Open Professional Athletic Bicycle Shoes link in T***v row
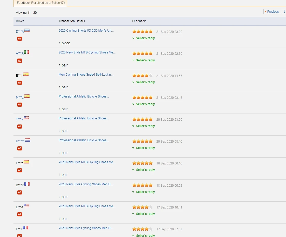 (x=84, y=118)
